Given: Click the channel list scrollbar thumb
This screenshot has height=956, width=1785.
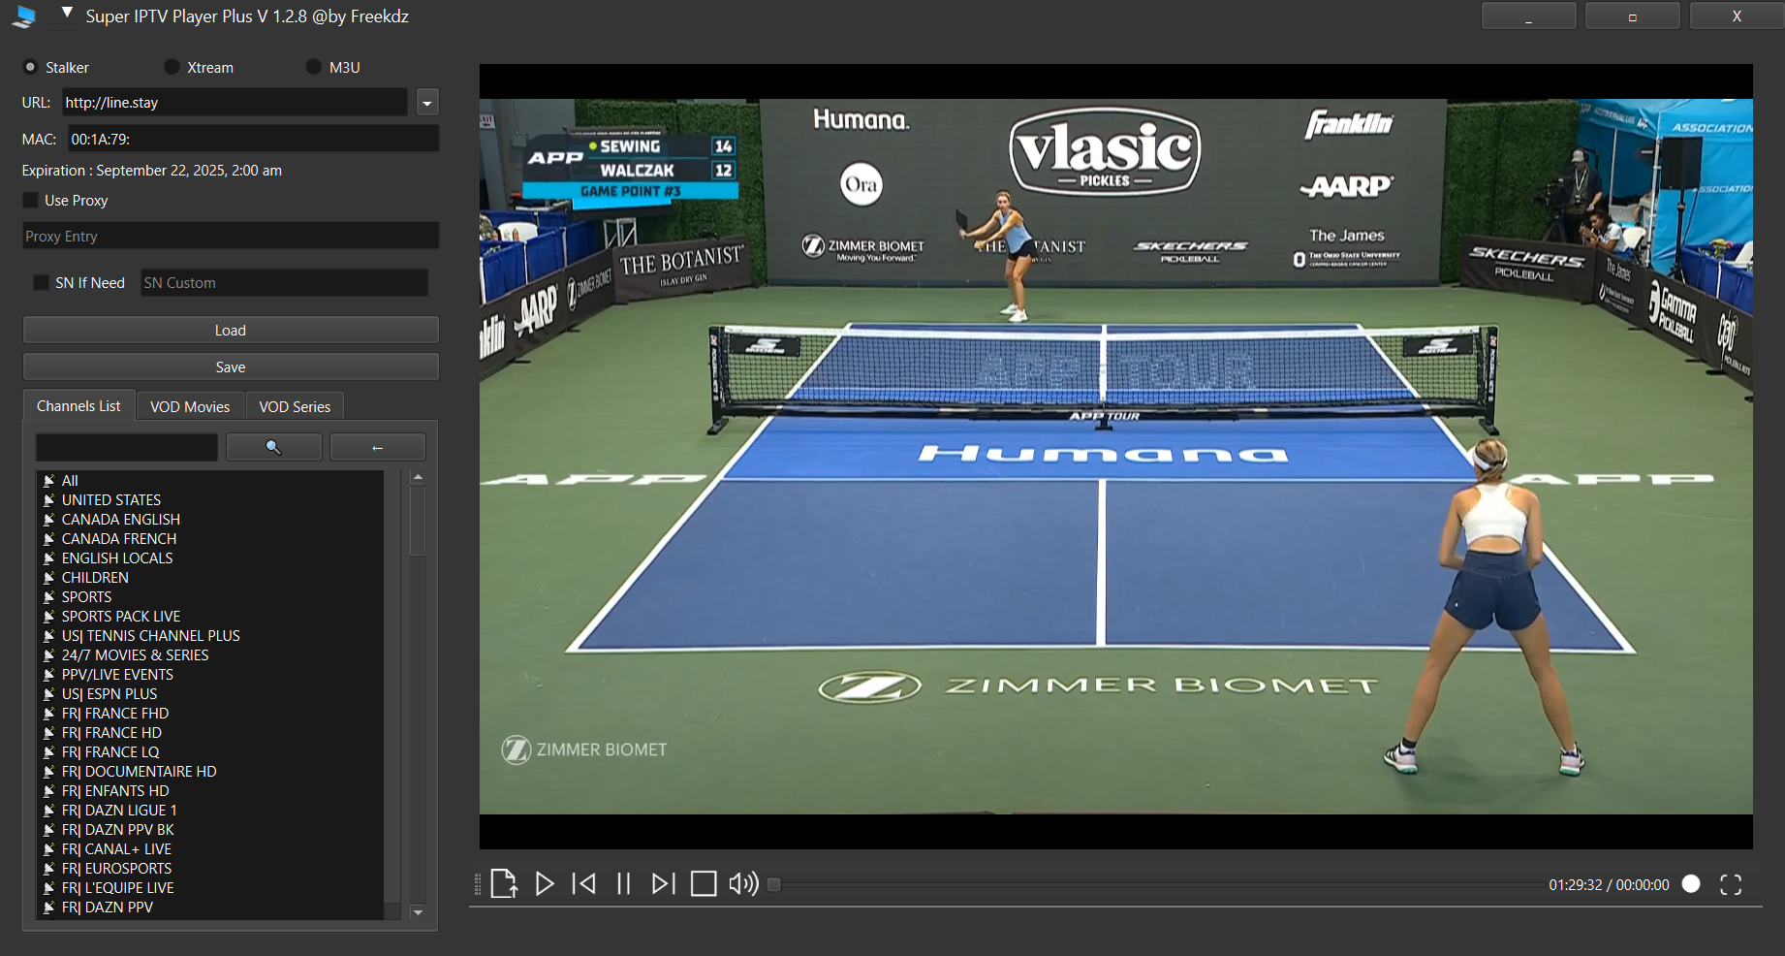Looking at the screenshot, I should [418, 521].
